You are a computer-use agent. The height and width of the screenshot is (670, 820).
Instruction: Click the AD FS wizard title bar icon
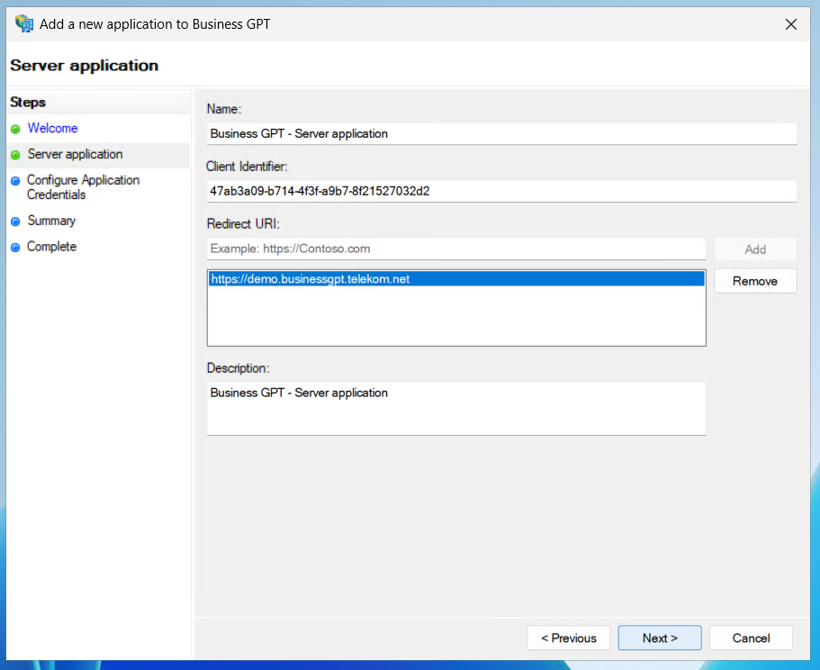(24, 24)
